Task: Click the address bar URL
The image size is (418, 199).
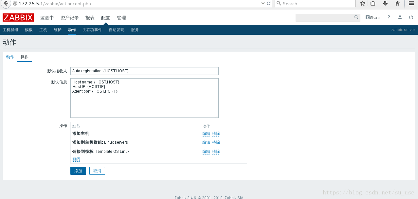Action: (55, 4)
